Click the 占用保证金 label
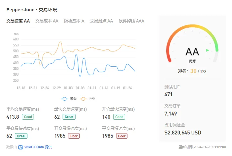 click(175, 125)
